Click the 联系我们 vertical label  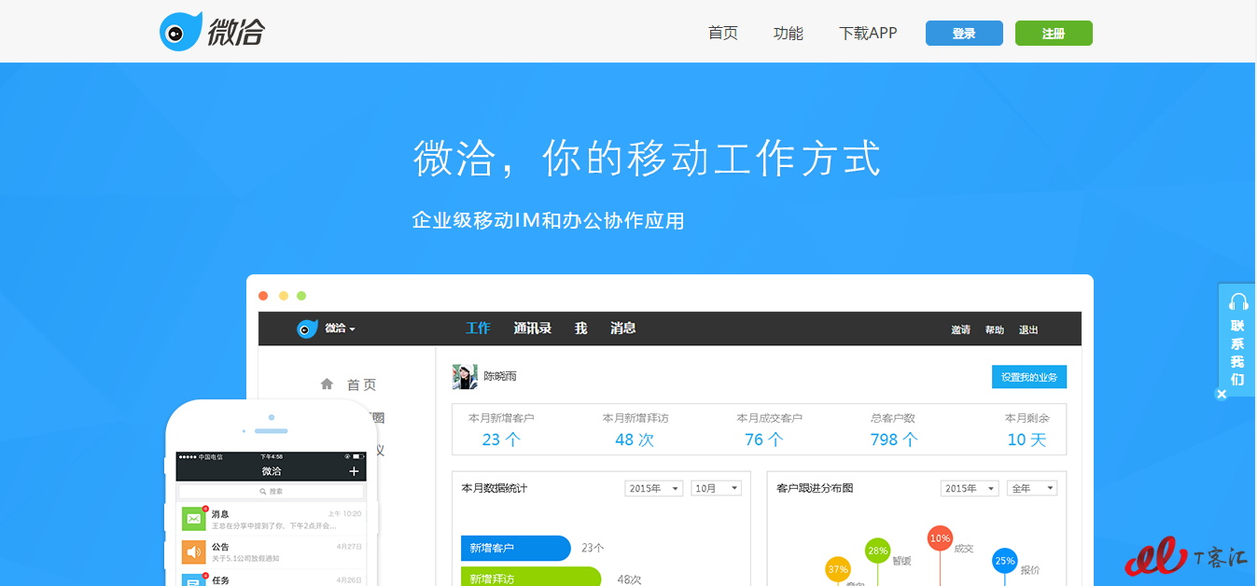pos(1238,353)
